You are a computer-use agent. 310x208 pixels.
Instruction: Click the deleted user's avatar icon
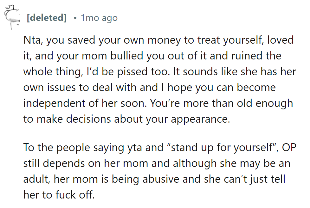point(12,16)
